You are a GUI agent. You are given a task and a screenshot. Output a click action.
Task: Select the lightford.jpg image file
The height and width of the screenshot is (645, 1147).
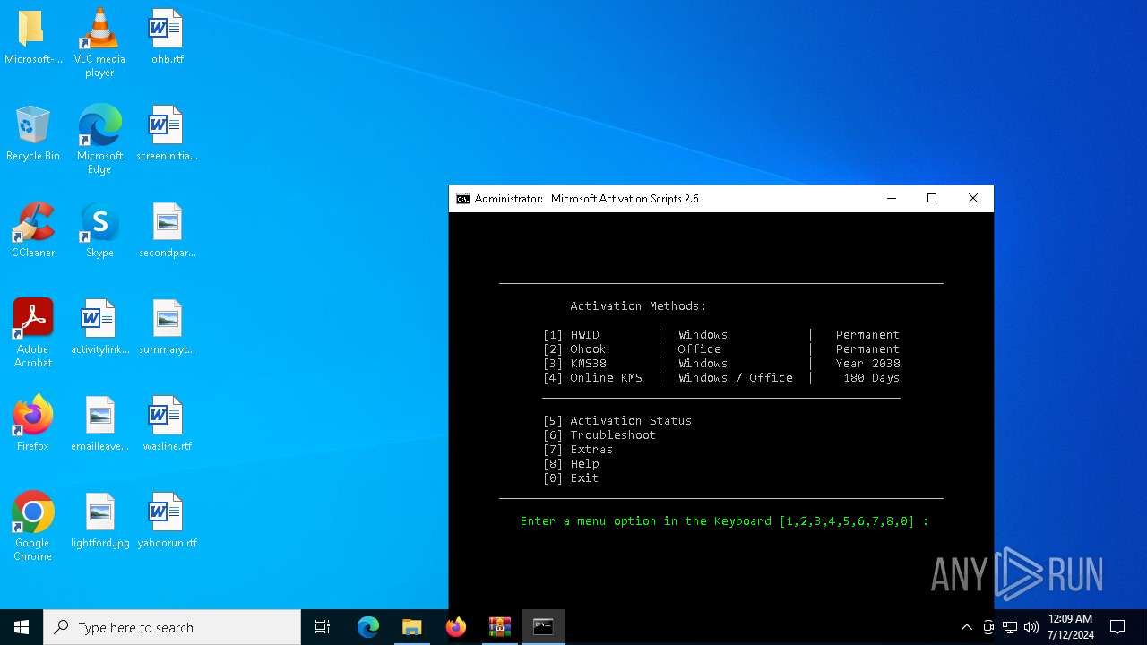(99, 520)
